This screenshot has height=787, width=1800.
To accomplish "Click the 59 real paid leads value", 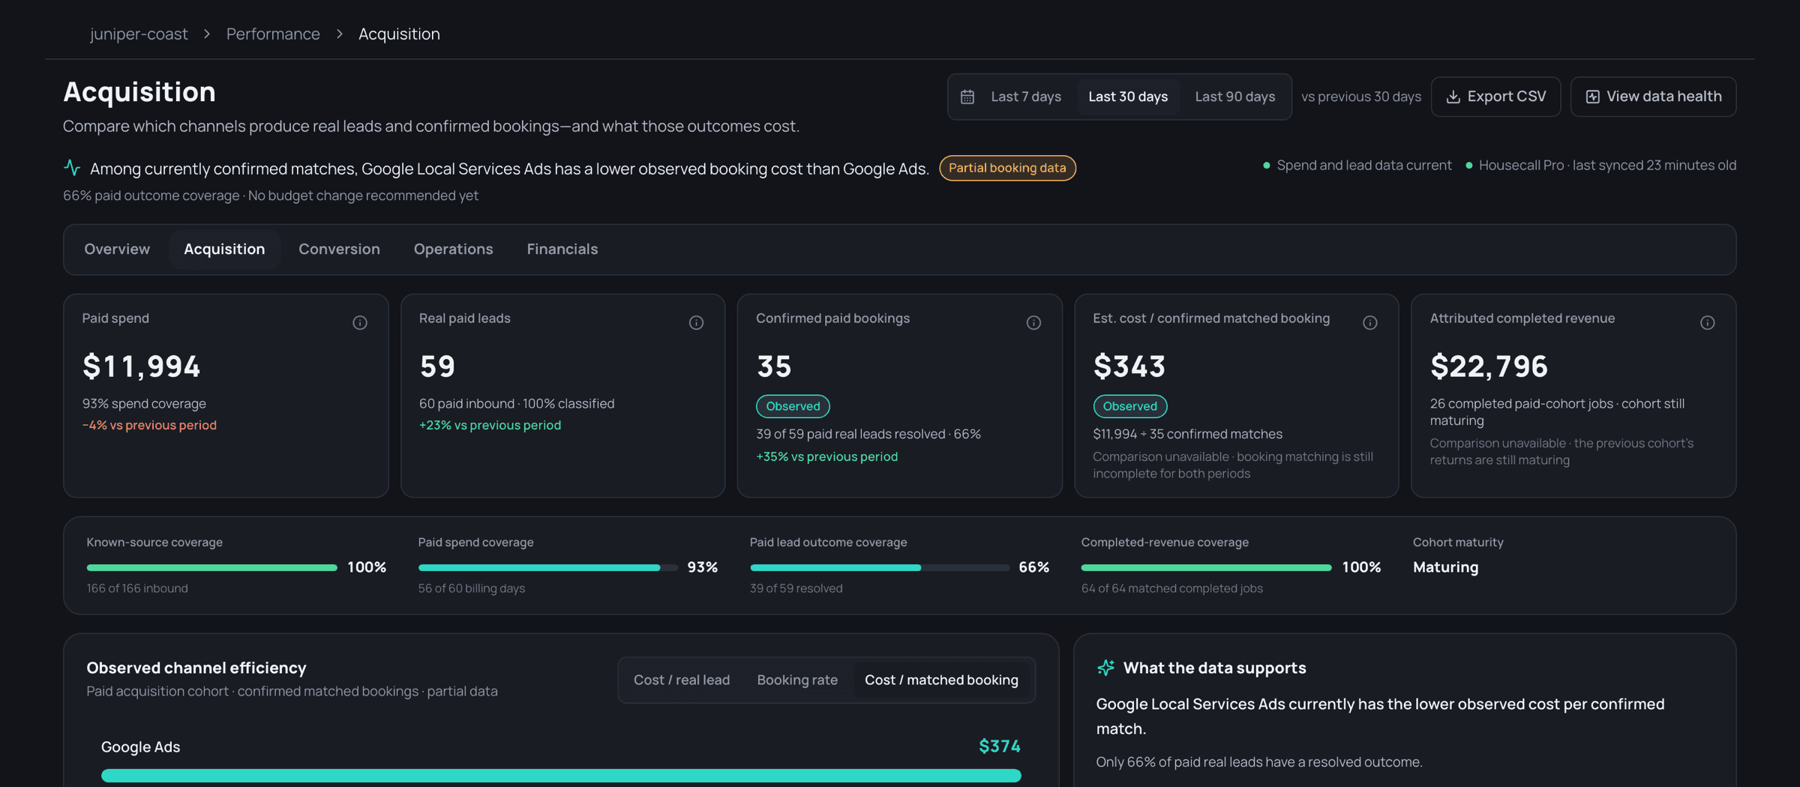I will coord(437,366).
